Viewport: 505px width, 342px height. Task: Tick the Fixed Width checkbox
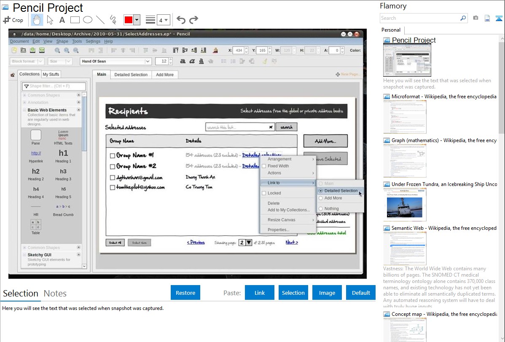pos(264,166)
